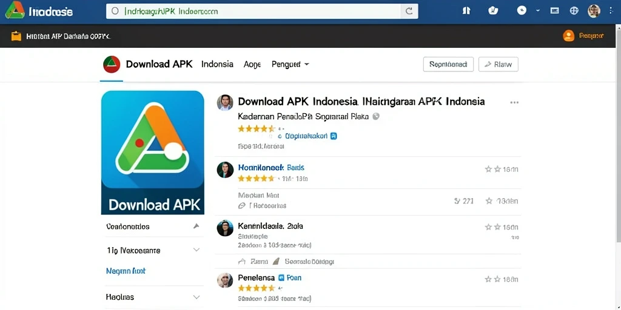Image resolution: width=621 pixels, height=310 pixels.
Task: Click the blue badge after Ooipiualsakori
Action: (x=334, y=136)
